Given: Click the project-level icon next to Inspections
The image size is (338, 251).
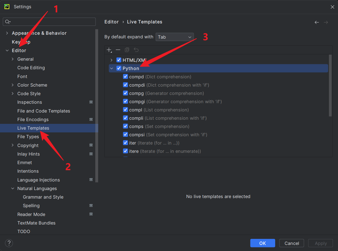Looking at the screenshot, I should click(91, 102).
